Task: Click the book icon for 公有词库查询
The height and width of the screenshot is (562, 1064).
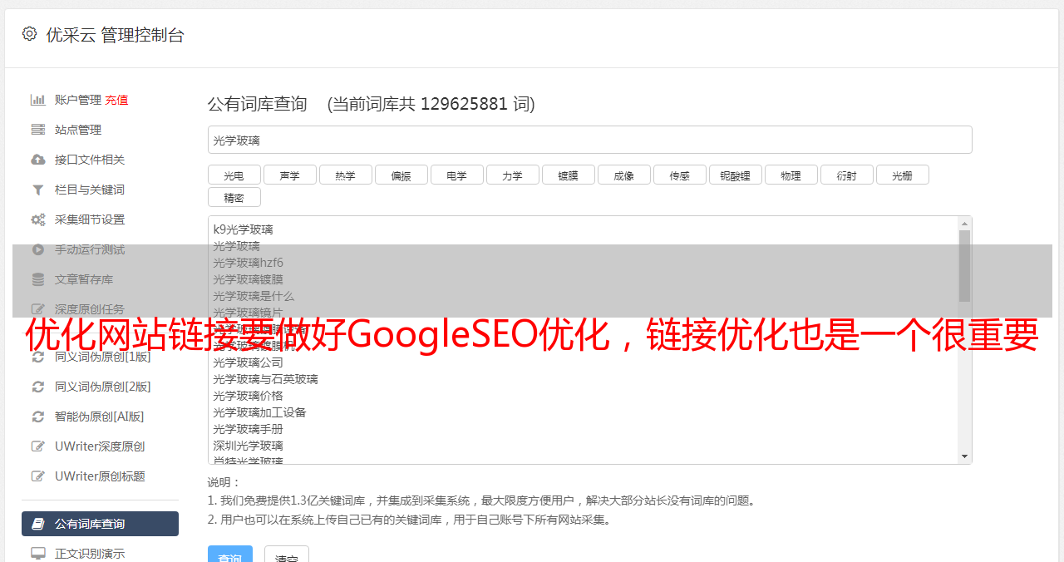Action: point(38,524)
